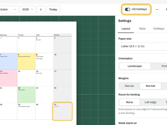Viewport: 167px width, 125px height.
Task: Select Landscape orientation
Action: (x=135, y=66)
